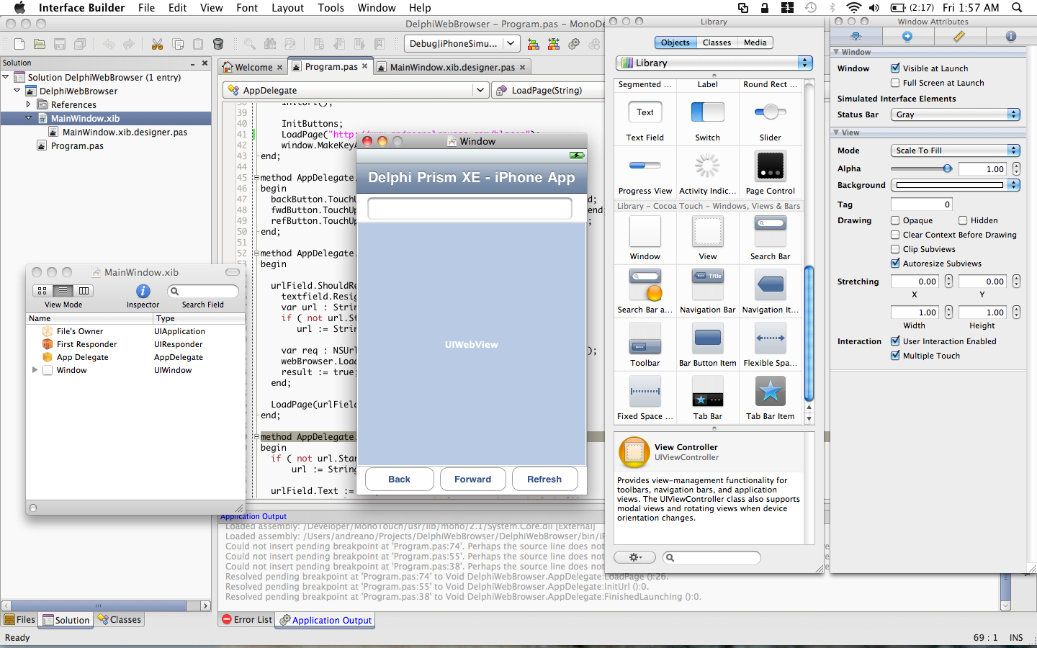Image resolution: width=1037 pixels, height=648 pixels.
Task: Switch to the Classes tab in Library
Action: click(717, 42)
